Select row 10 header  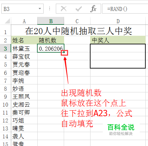[x=6, y=104]
